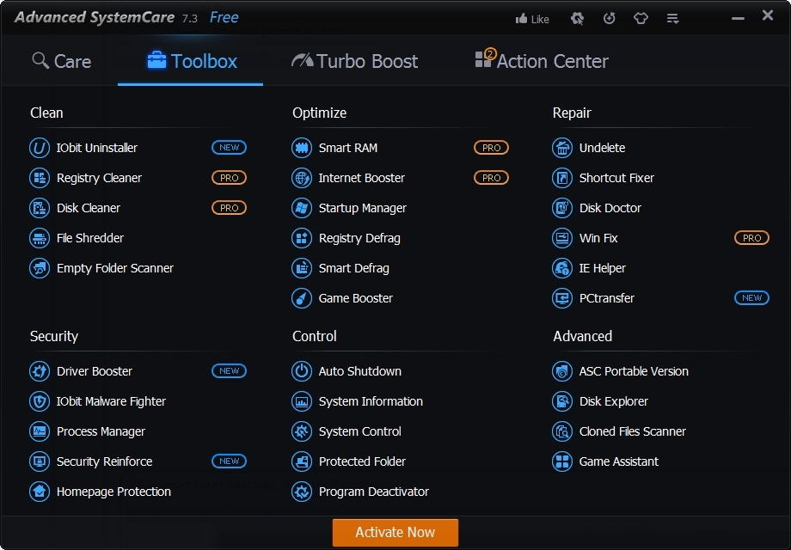Switch to the Care tab
The image size is (791, 550).
pos(61,61)
